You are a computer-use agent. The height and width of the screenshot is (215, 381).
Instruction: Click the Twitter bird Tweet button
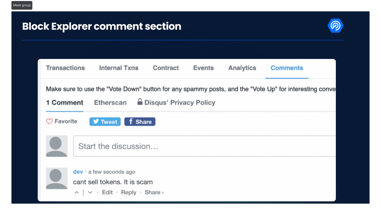coord(105,121)
